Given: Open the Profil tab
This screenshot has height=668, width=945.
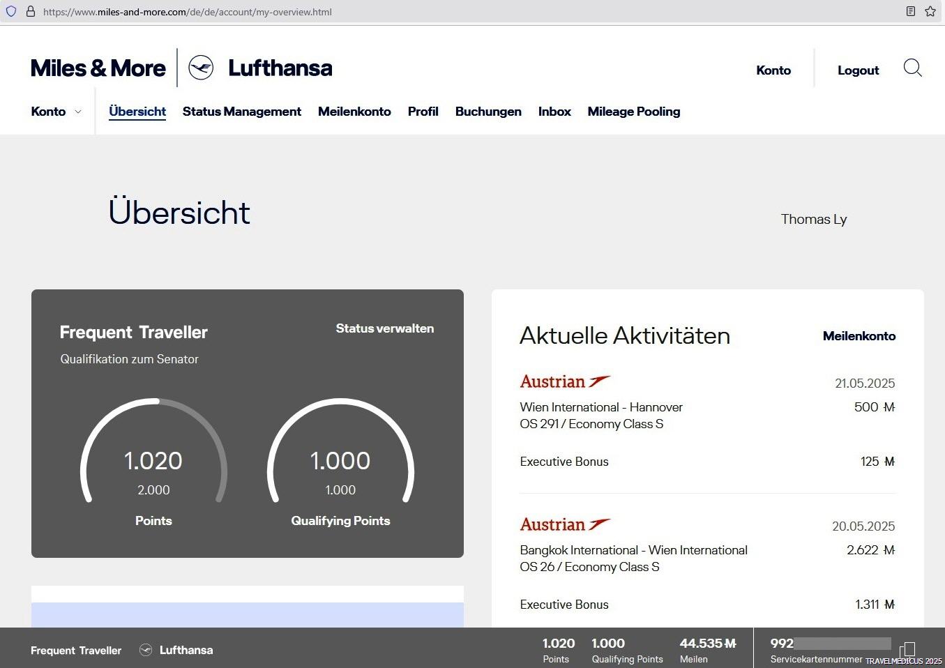Looking at the screenshot, I should coord(423,112).
